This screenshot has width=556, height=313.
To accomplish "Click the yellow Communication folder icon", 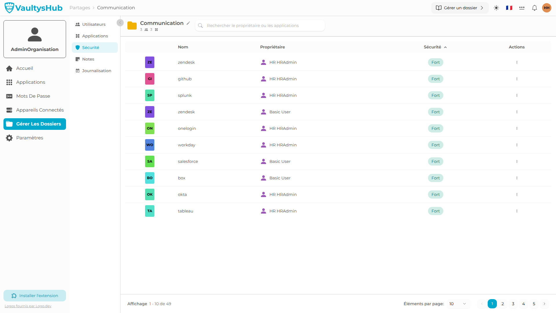I will (132, 26).
